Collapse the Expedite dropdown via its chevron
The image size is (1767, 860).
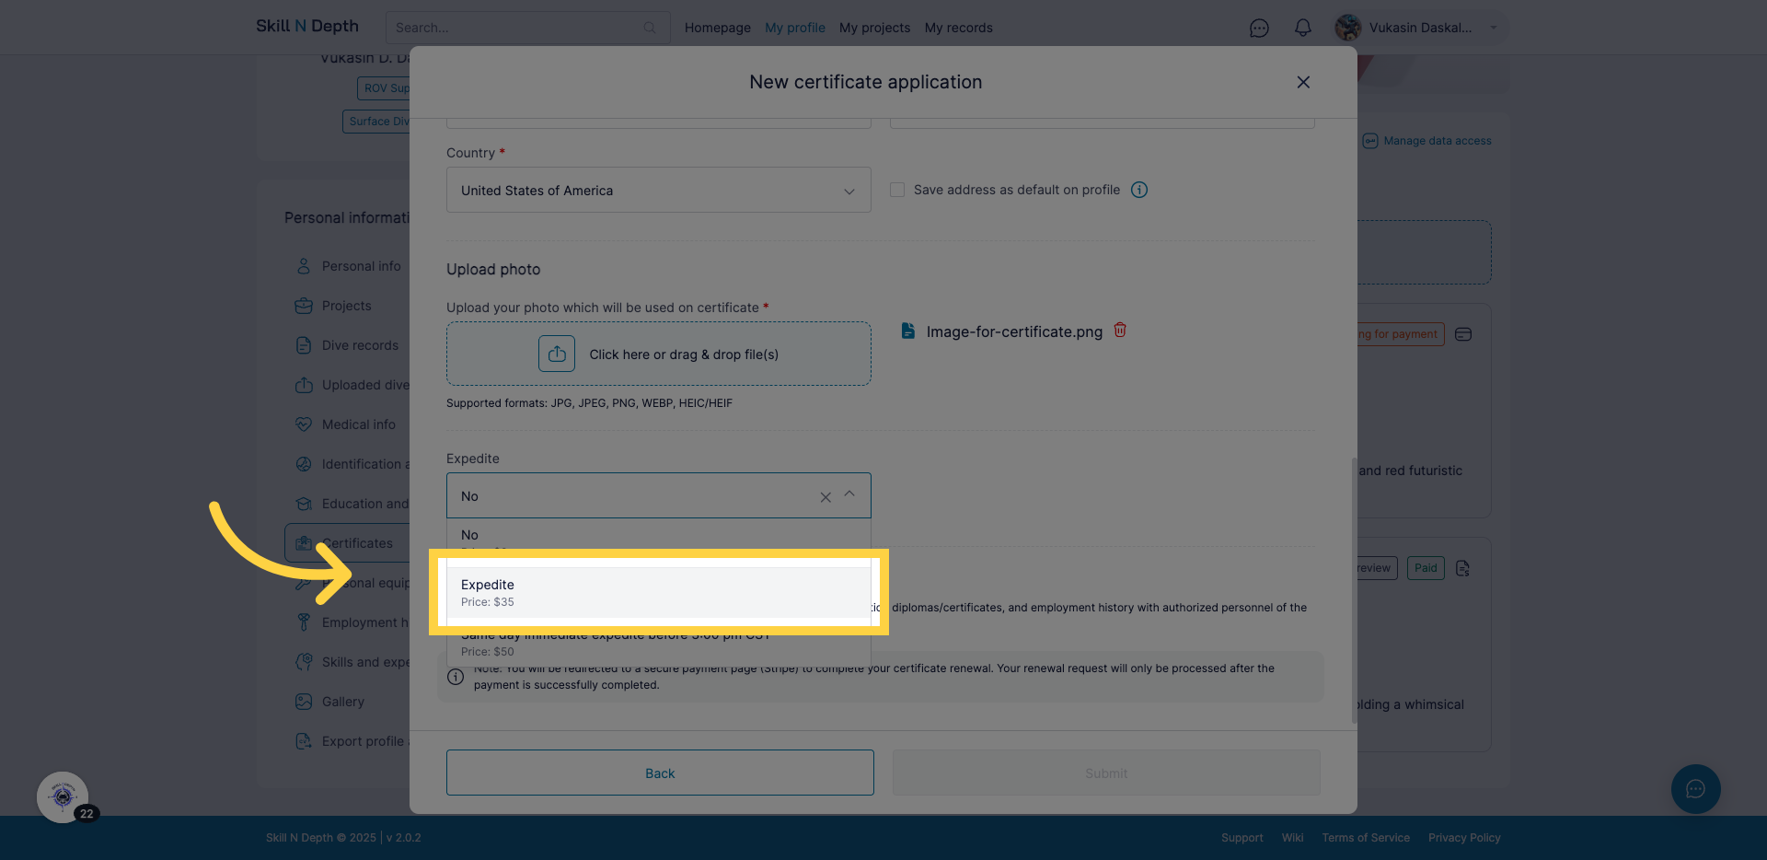(x=849, y=494)
